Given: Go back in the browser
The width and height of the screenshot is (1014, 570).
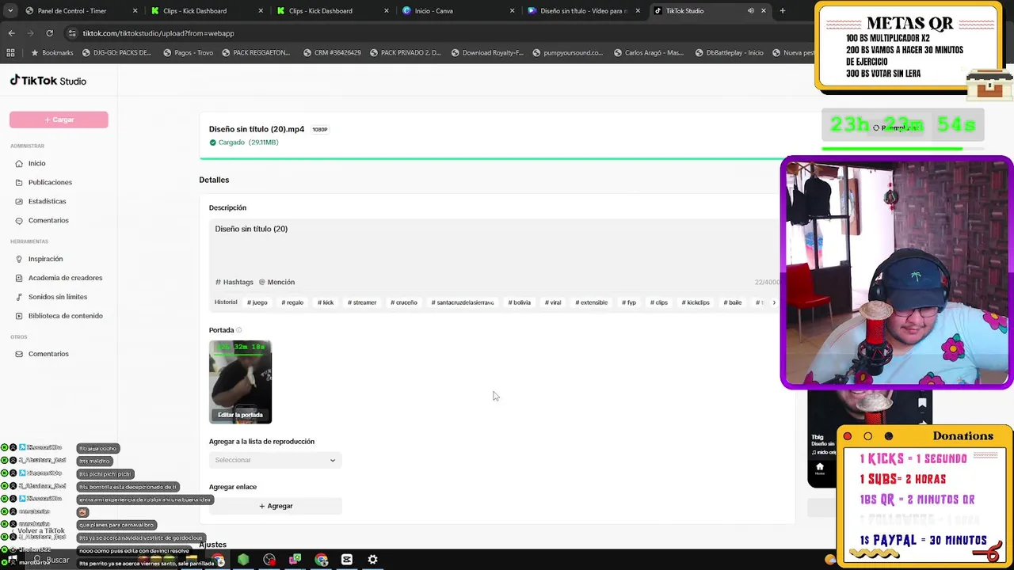Looking at the screenshot, I should click(x=11, y=33).
